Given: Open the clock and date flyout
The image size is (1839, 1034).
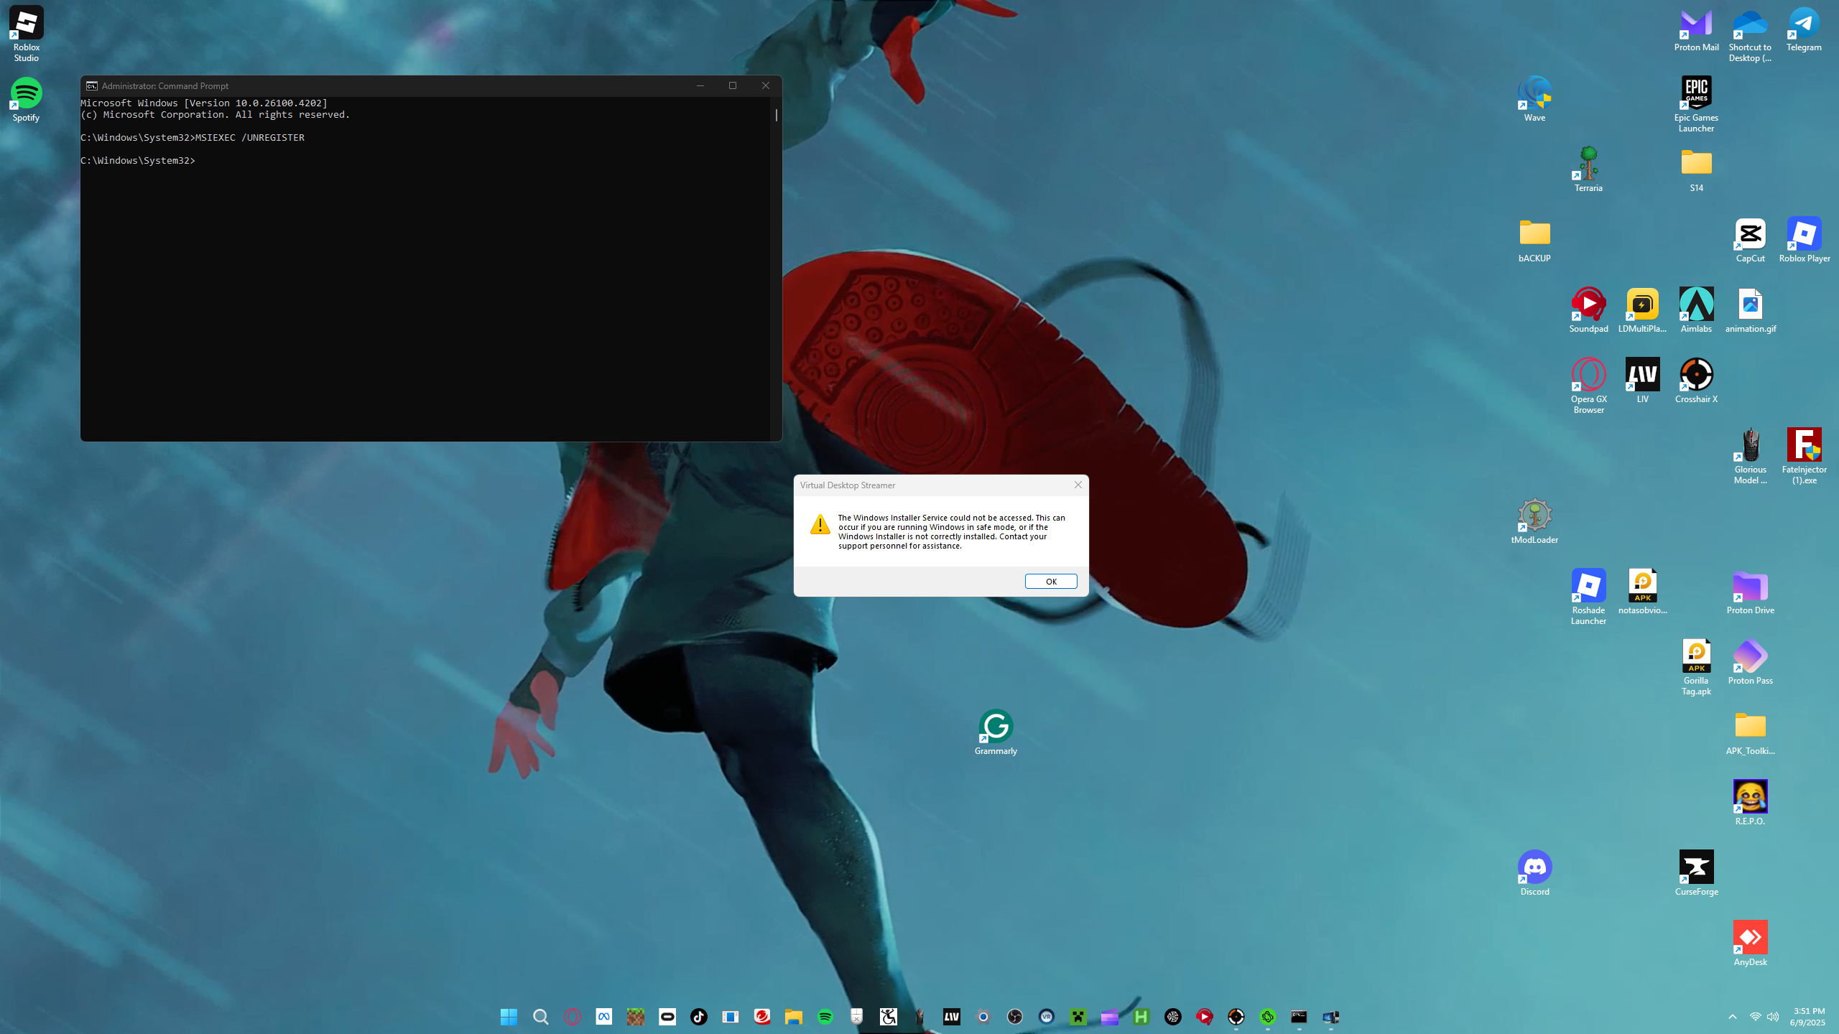Looking at the screenshot, I should pyautogui.click(x=1808, y=1017).
